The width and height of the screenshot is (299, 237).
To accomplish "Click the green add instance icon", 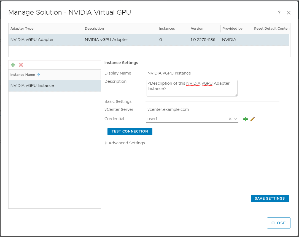I will coord(13,65).
